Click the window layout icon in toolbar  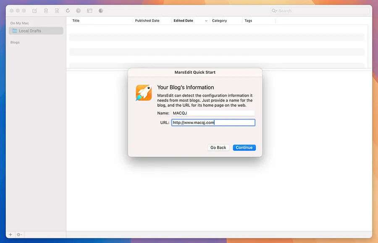(89, 10)
